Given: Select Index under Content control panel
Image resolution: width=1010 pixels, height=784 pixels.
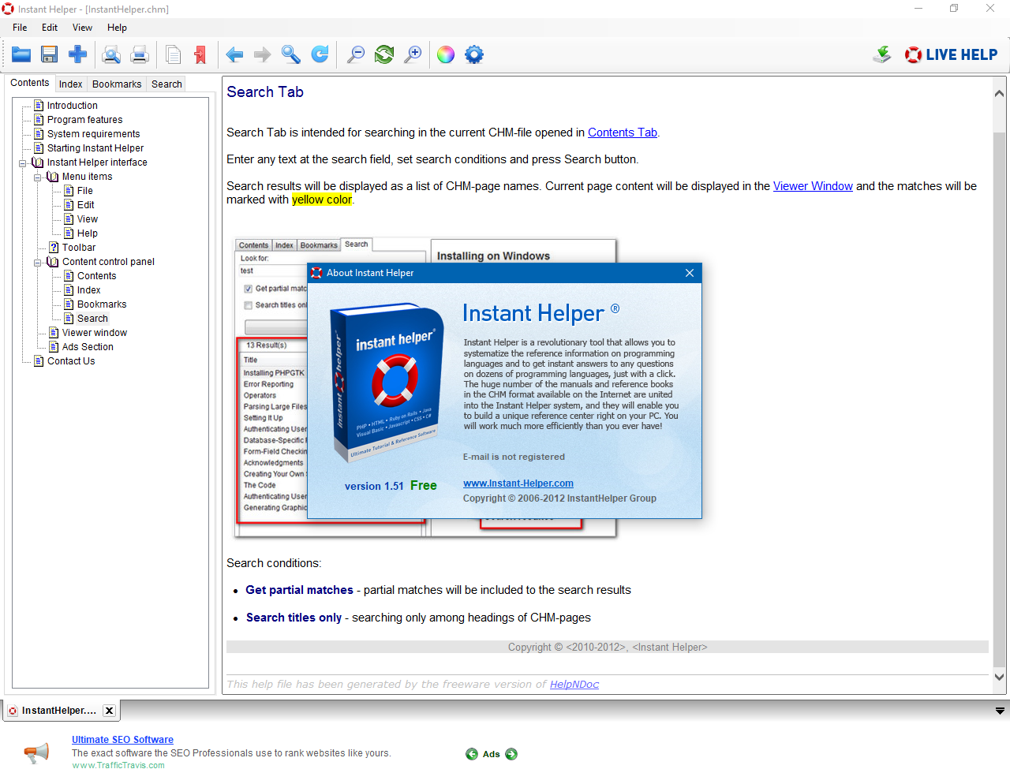Looking at the screenshot, I should pyautogui.click(x=89, y=290).
